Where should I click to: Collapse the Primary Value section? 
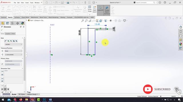click(x=22, y=59)
